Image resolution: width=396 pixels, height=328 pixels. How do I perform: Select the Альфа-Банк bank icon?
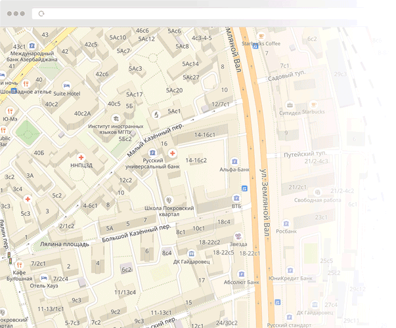(x=234, y=161)
